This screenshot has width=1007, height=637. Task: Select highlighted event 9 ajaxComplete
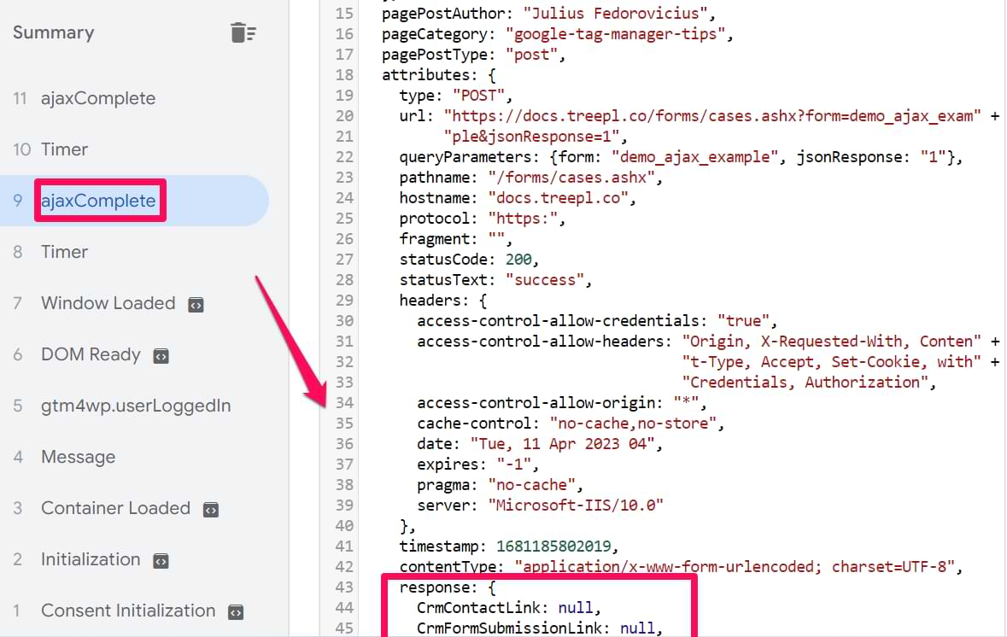[98, 201]
